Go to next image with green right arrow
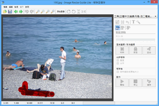Image resolution: width=159 pixels, height=106 pixels. pyautogui.click(x=21, y=12)
